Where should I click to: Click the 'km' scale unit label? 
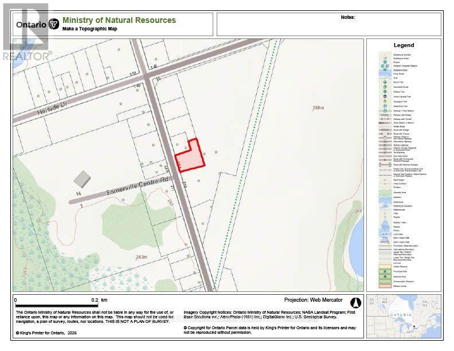click(104, 300)
